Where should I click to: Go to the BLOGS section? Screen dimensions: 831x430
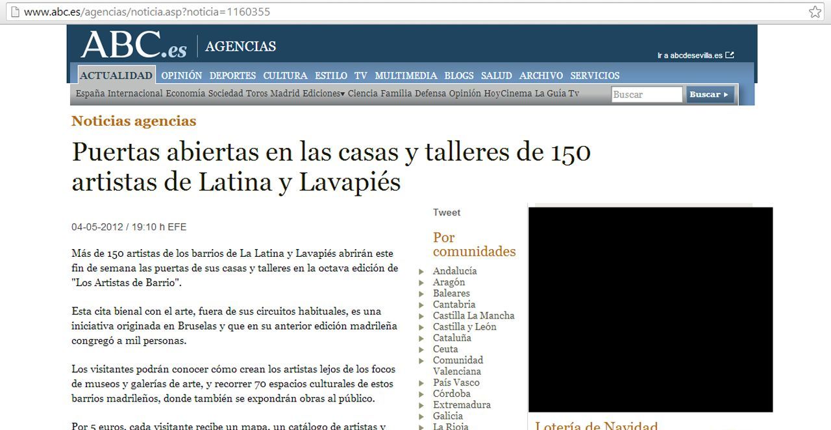(x=459, y=75)
